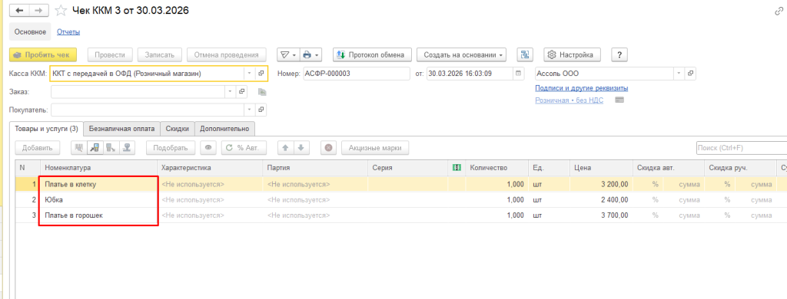
Task: Open the Настройка settings button
Action: (572, 54)
